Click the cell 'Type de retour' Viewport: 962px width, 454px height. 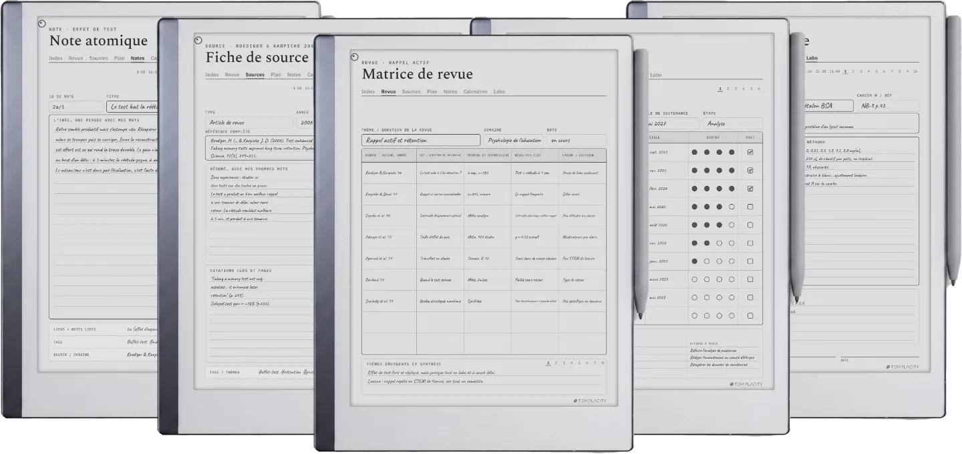pos(583,279)
